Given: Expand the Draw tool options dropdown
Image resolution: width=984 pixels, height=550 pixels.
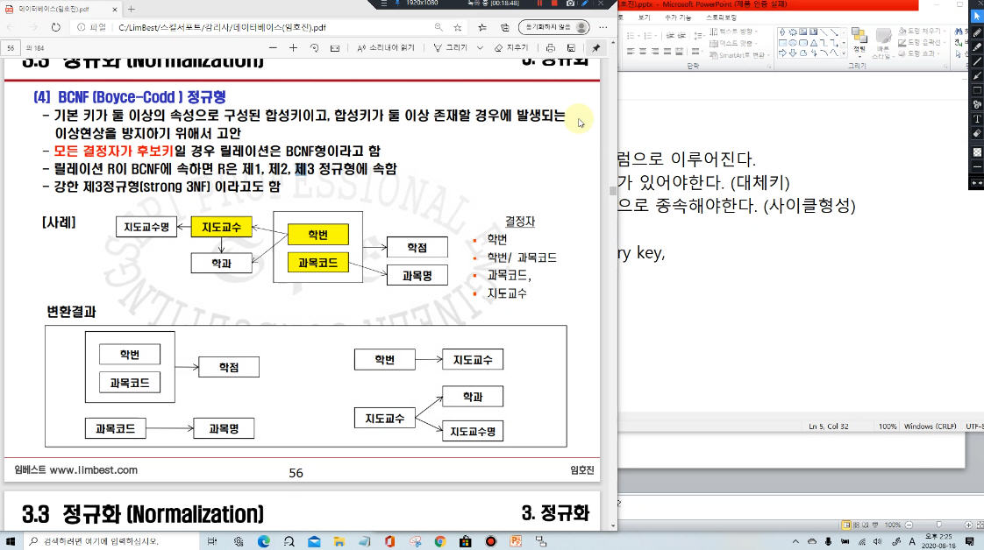Looking at the screenshot, I should point(480,47).
